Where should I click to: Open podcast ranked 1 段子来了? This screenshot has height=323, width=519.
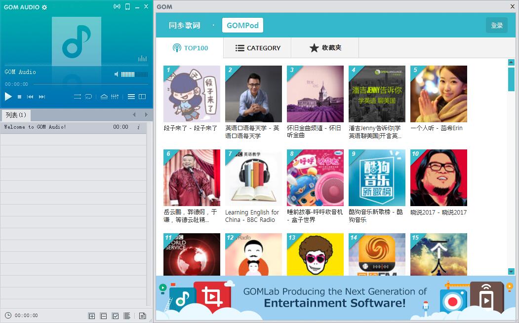(192, 94)
